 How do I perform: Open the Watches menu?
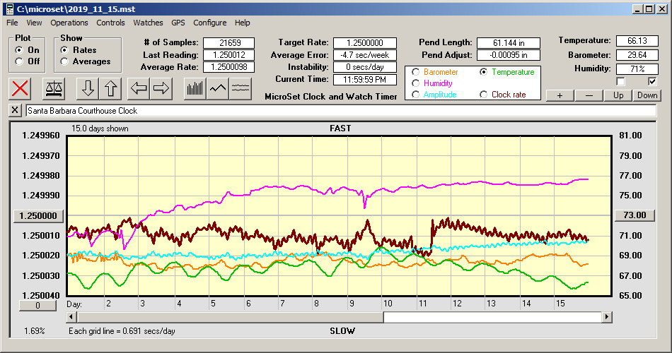[x=148, y=23]
